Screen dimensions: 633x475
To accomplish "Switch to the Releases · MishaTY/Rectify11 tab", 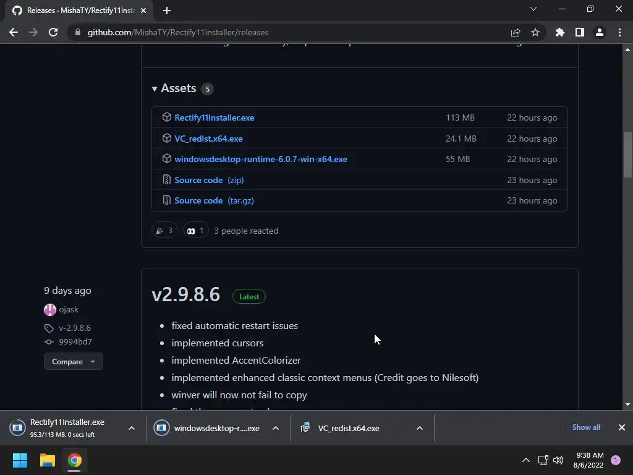I will point(79,11).
